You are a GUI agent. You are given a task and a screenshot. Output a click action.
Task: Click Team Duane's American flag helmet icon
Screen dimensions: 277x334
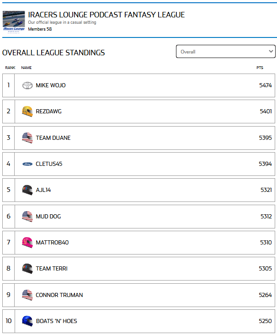click(27, 138)
